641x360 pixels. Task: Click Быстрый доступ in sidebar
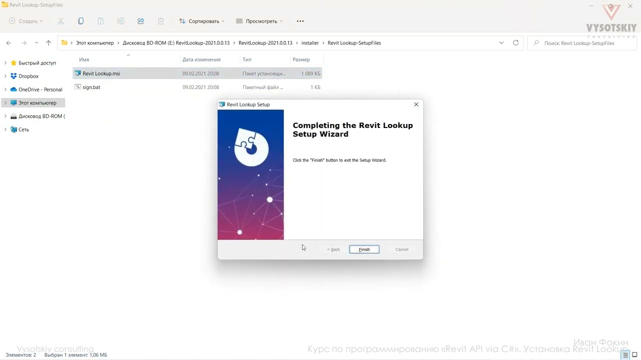pyautogui.click(x=37, y=63)
